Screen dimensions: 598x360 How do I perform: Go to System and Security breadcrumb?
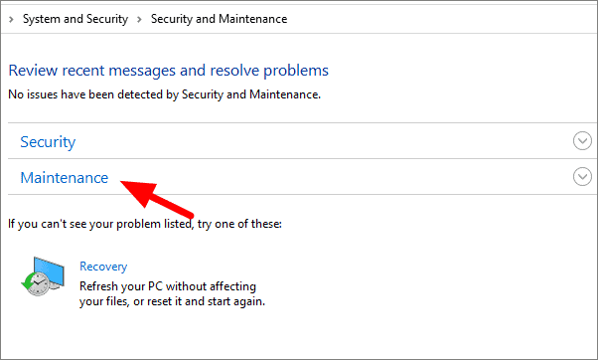point(75,19)
